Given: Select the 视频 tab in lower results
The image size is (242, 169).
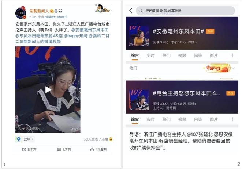Looking at the screenshot, I should pyautogui.click(x=182, y=119).
